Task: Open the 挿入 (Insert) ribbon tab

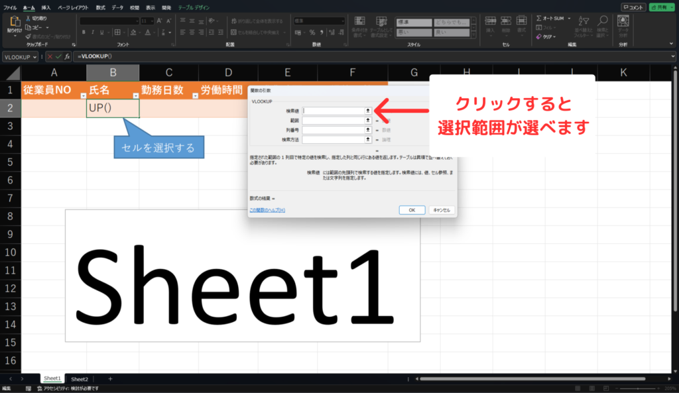Action: pos(46,7)
